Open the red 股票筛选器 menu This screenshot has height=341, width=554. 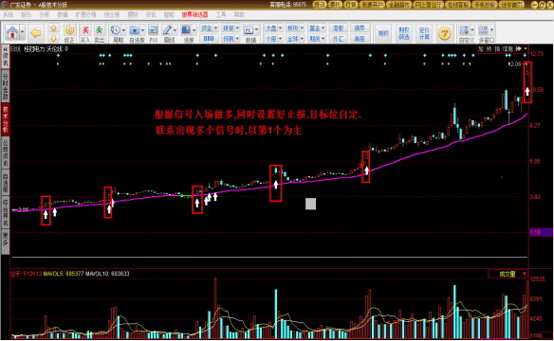195,14
